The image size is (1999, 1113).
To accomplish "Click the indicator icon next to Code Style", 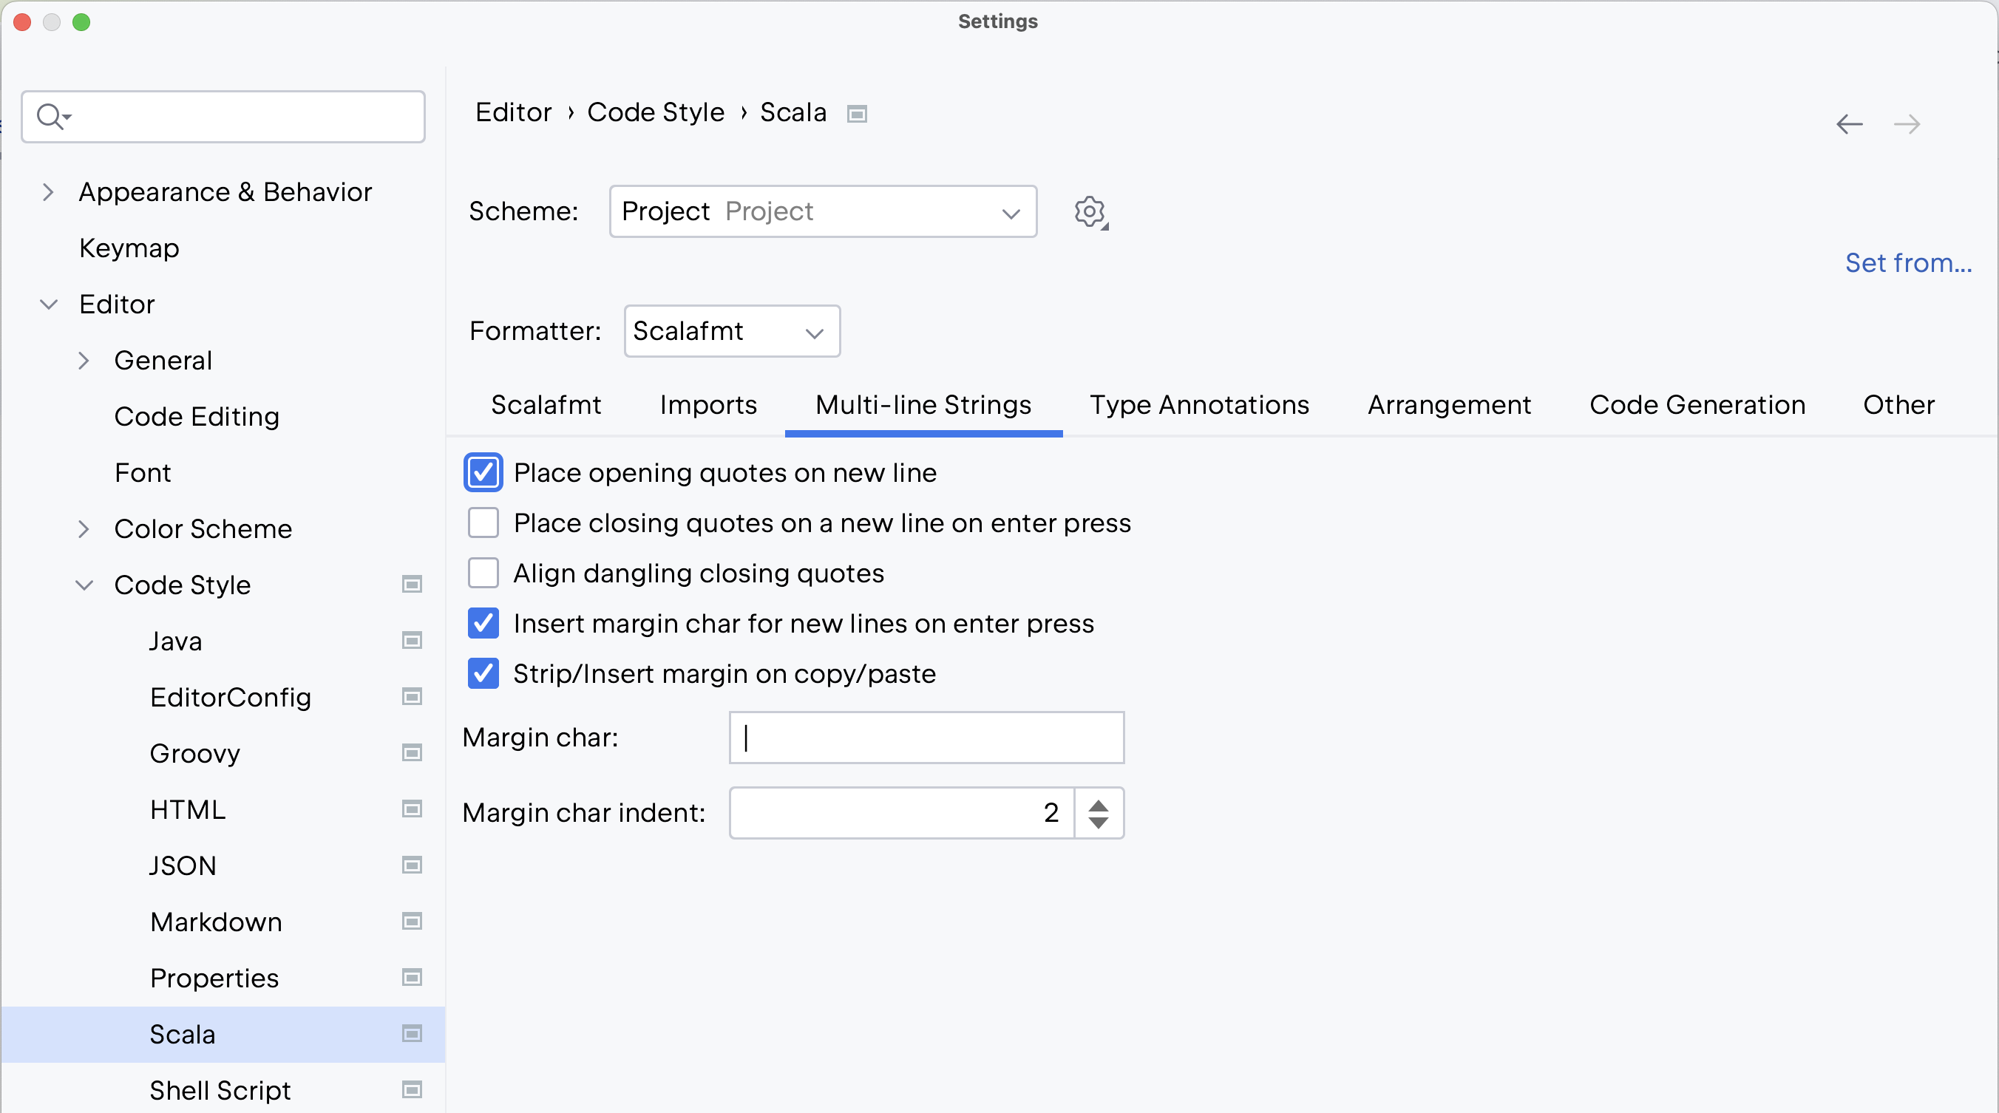I will 411,585.
